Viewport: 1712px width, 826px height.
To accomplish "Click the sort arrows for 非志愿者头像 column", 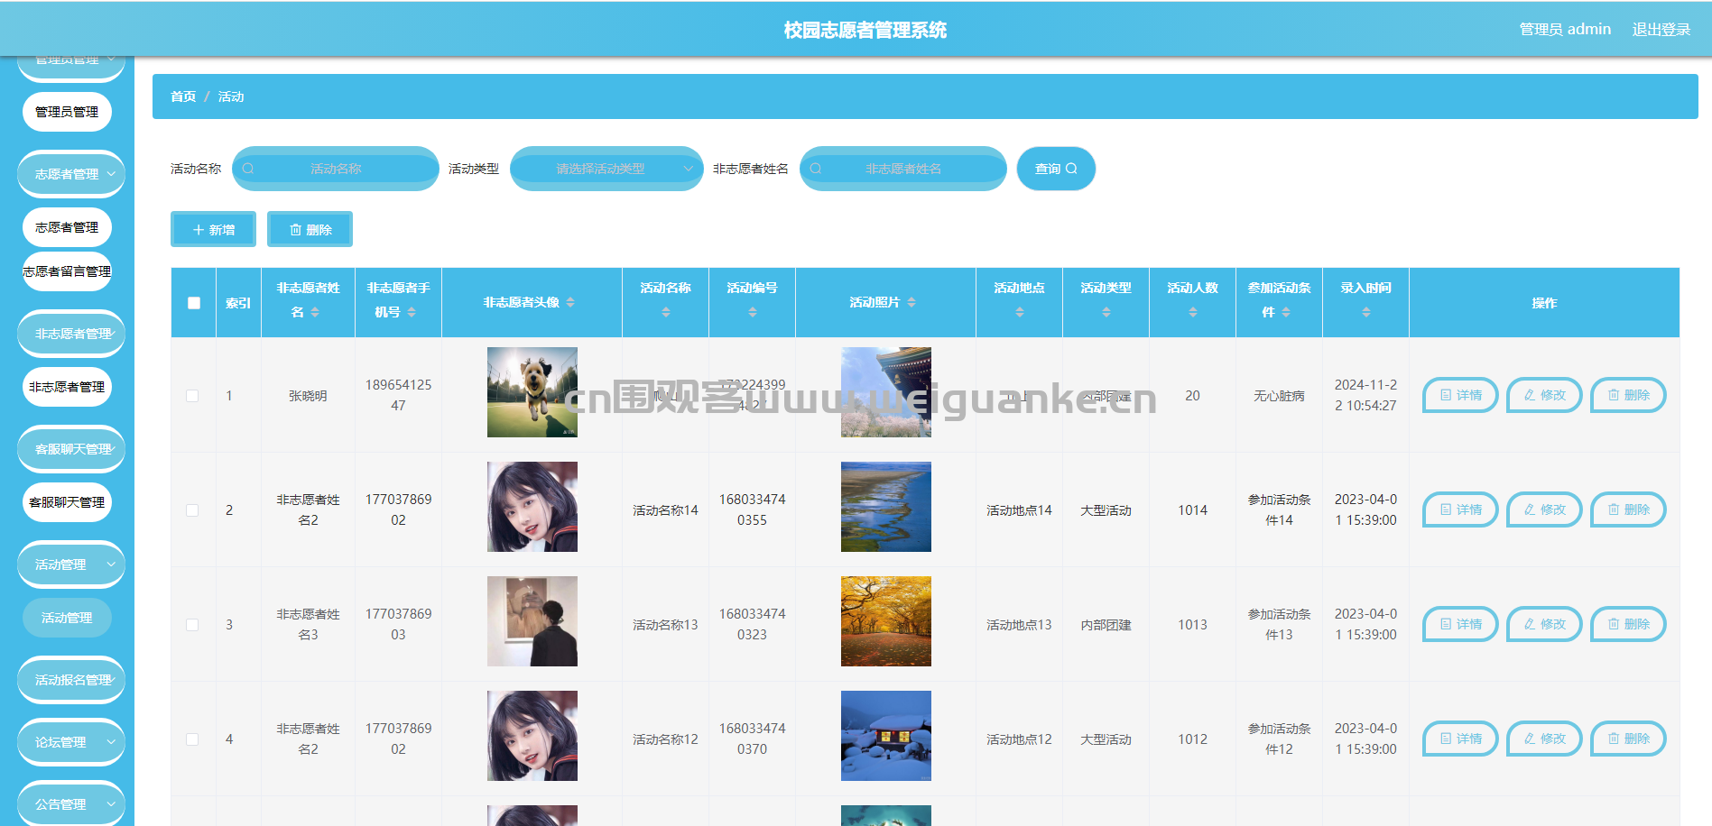I will tap(570, 302).
